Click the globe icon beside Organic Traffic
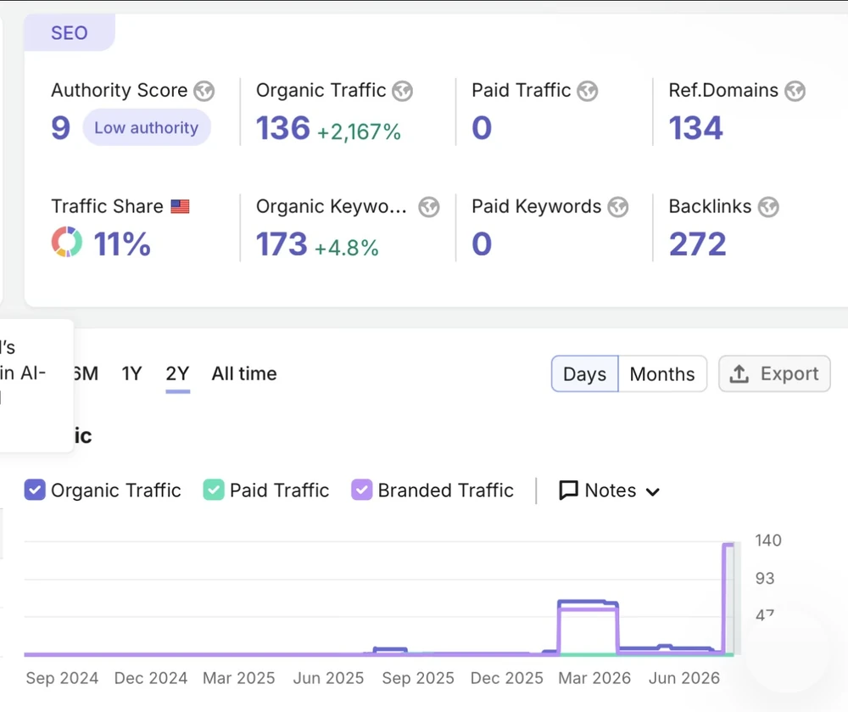This screenshot has height=712, width=848. click(402, 91)
